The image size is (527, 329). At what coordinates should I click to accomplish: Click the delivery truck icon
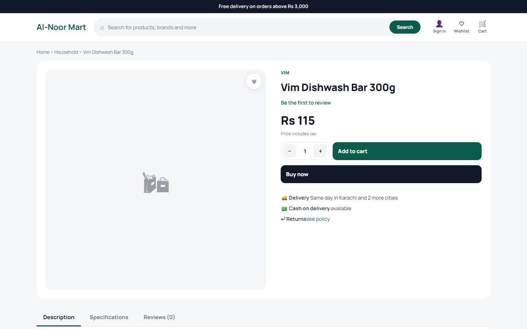tap(284, 198)
